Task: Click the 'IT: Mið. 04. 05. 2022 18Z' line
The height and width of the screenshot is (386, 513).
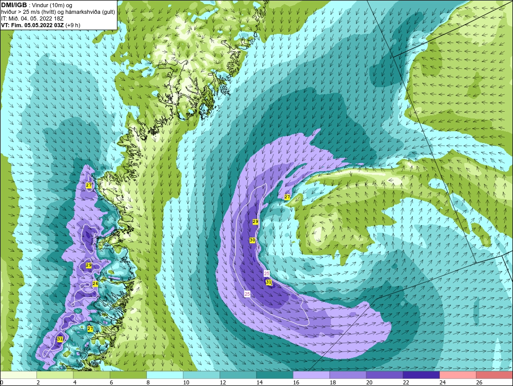Action: (32, 18)
